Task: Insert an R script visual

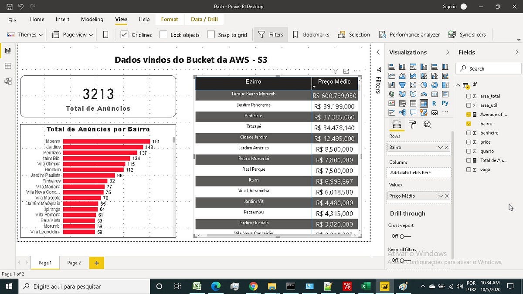Action: coord(434,103)
